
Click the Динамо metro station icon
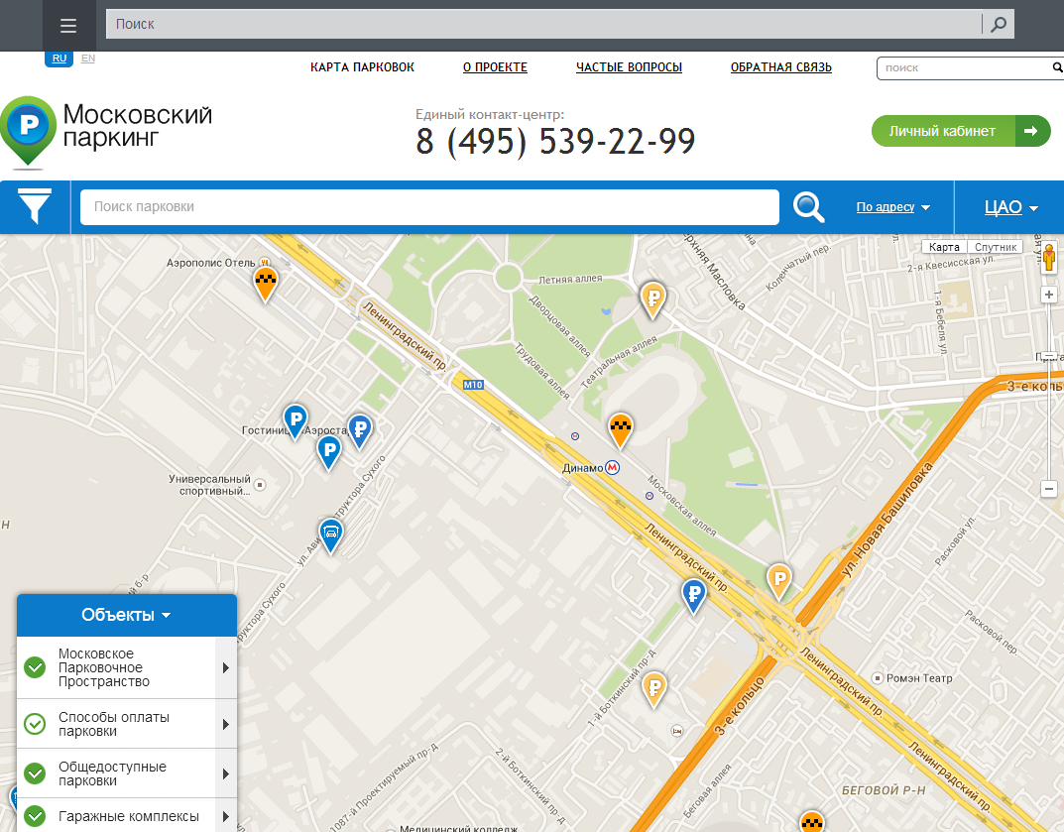[612, 468]
